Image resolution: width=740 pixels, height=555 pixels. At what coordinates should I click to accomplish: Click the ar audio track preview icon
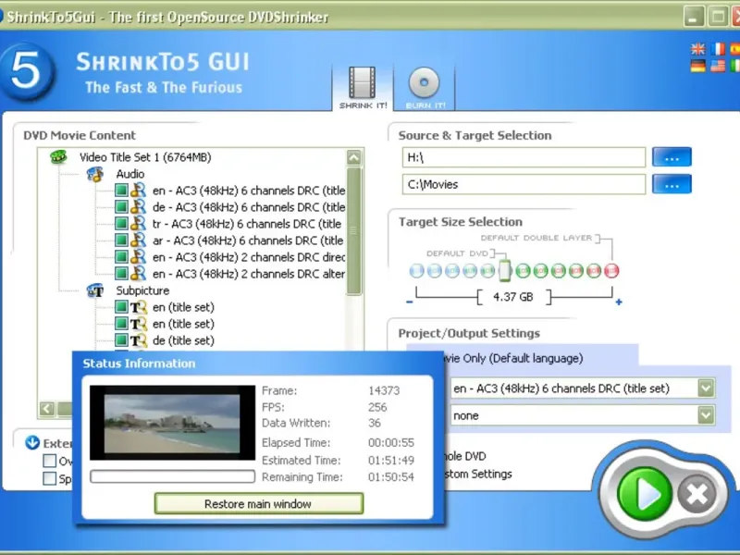[138, 240]
